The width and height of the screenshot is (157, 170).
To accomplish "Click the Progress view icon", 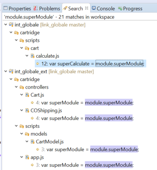I will click(120, 9).
